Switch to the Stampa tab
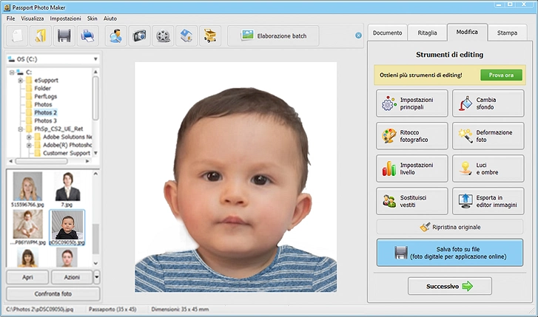Viewport: 538px width, 317px height. pos(507,33)
